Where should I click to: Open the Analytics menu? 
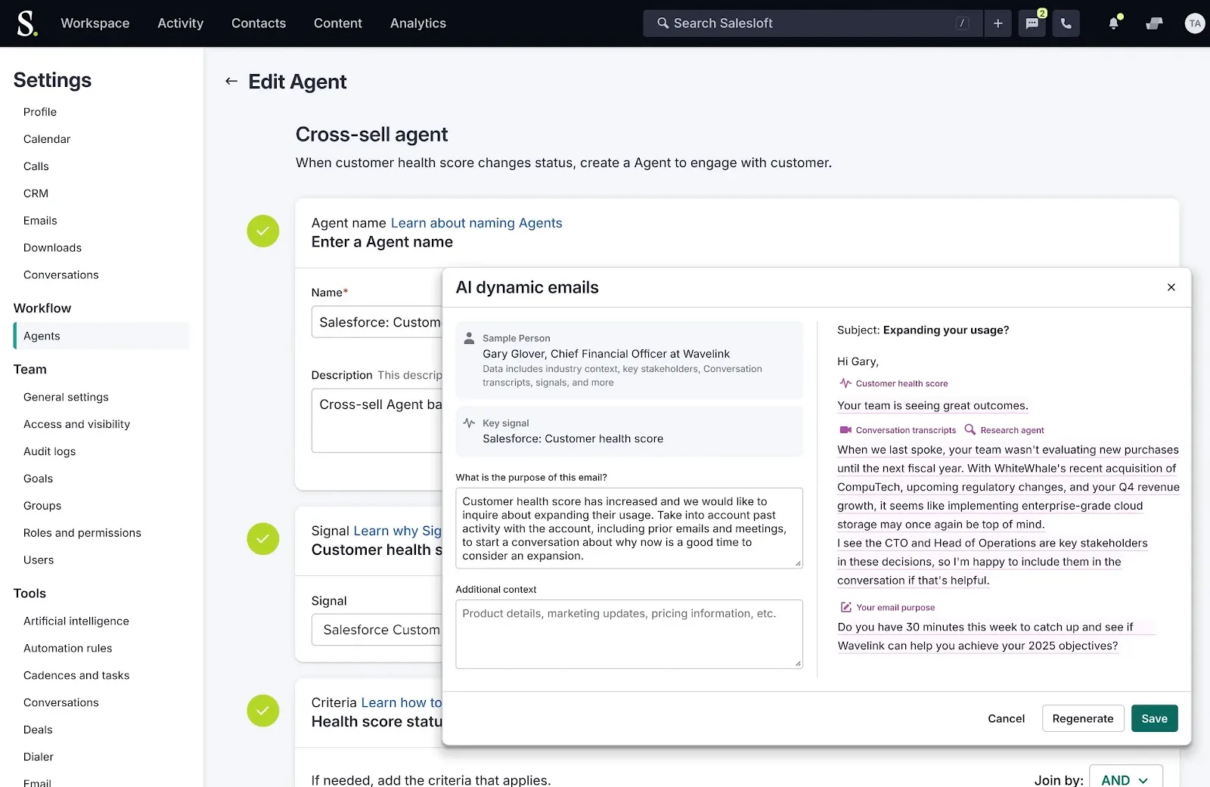(418, 23)
